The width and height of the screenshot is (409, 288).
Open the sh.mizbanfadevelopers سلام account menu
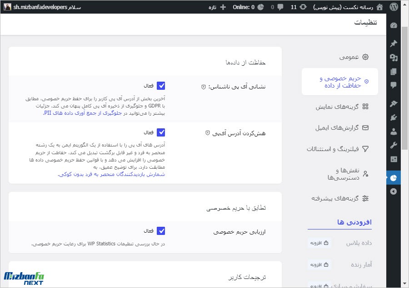pyautogui.click(x=42, y=7)
